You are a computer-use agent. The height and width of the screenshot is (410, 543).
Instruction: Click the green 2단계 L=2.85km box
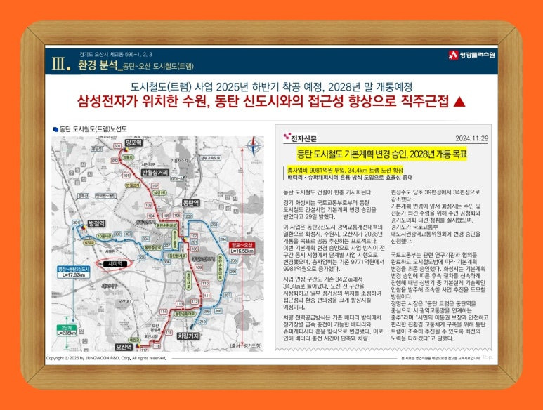(x=67, y=331)
